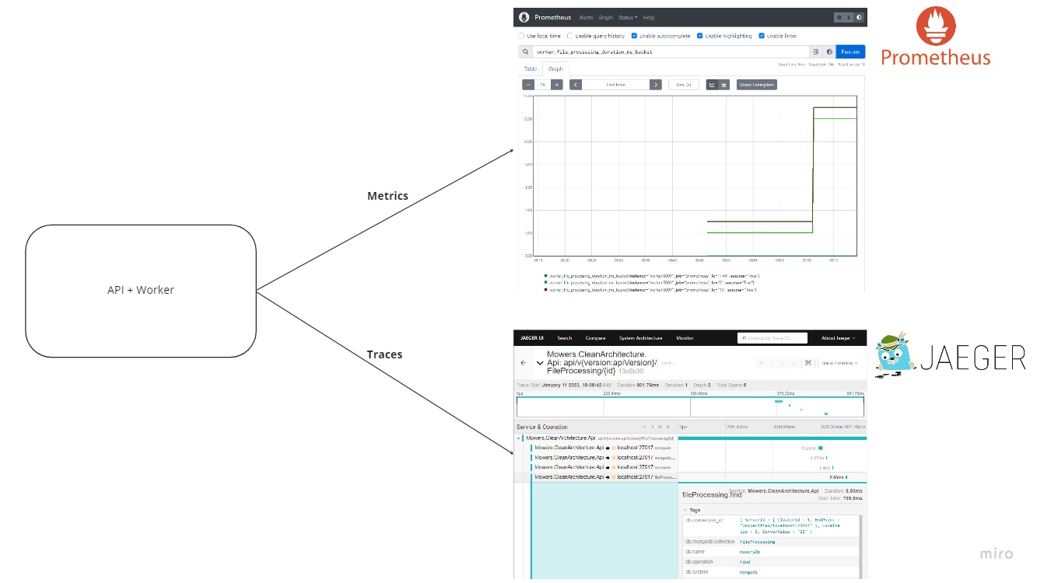Go back with Jaeger left arrow

[x=524, y=363]
